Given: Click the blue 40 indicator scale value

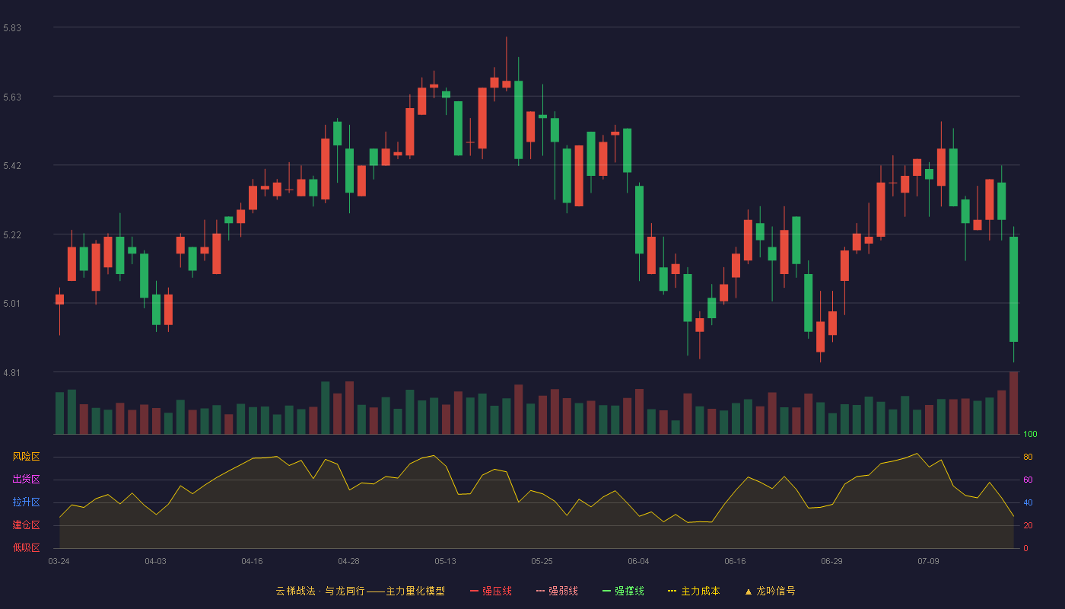Looking at the screenshot, I should [x=1028, y=502].
